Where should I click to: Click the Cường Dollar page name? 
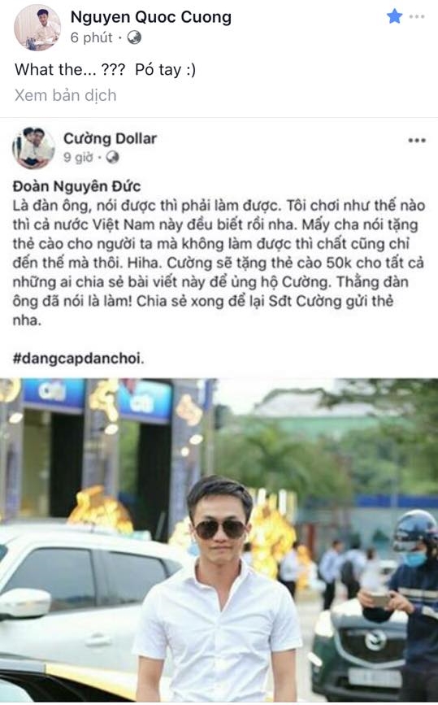click(110, 138)
